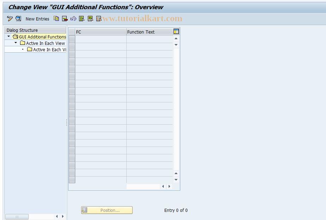326x220 pixels.
Task: Select truncated Active In Each Vi subfolder
Action: click(47, 49)
